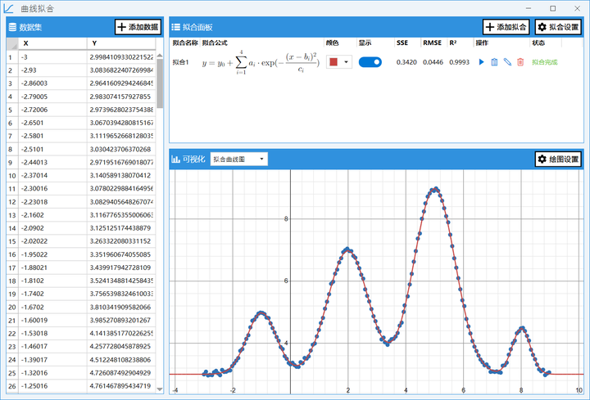Click the 添加数据 button
Screen dimensions: 590x400
click(x=138, y=27)
